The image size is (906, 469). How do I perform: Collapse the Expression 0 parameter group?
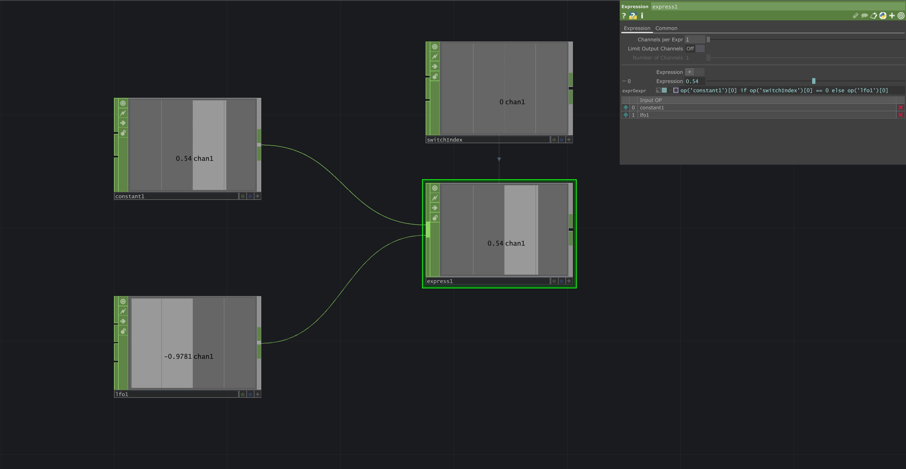[x=624, y=81]
